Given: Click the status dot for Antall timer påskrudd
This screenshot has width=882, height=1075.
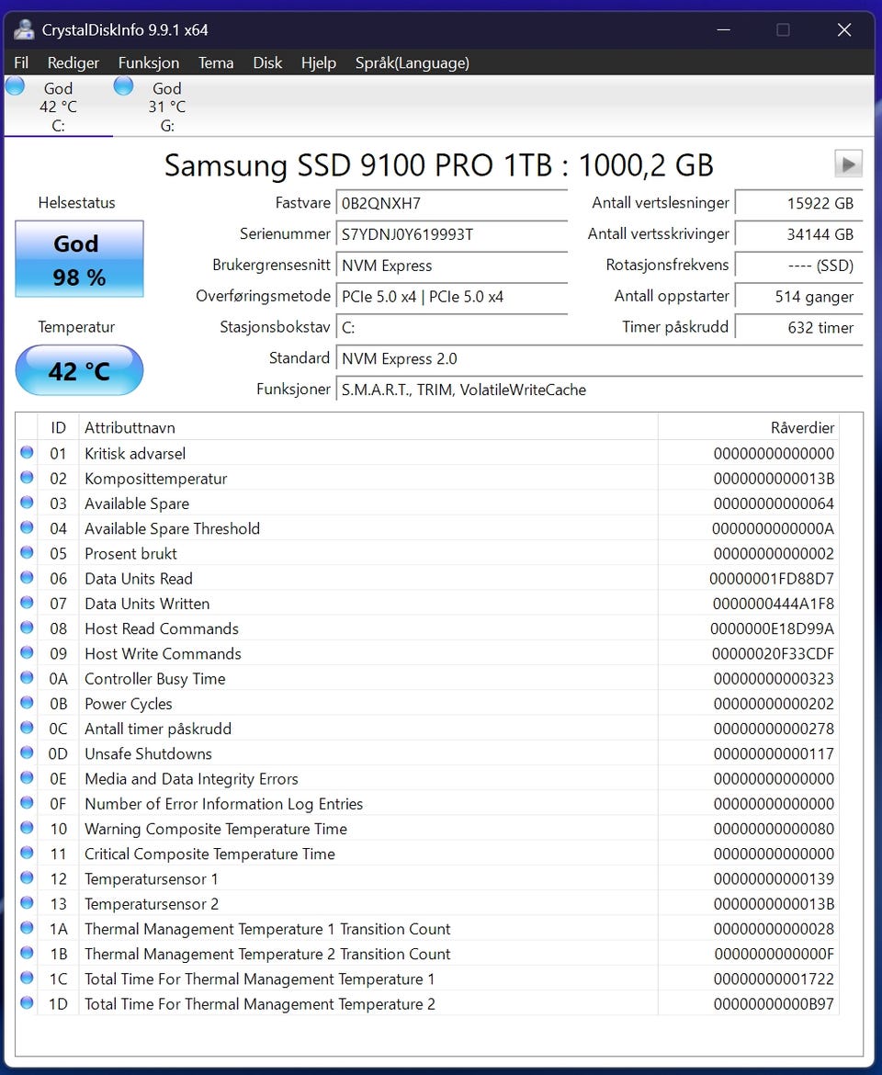Looking at the screenshot, I should [x=27, y=728].
